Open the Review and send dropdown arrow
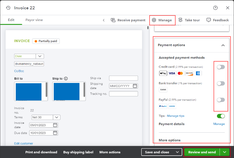Viewport: 234px width, 158px height. click(x=225, y=152)
